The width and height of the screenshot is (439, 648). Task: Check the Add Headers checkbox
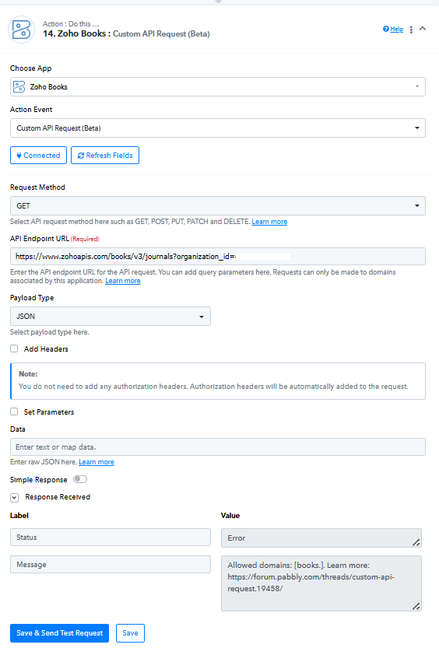pyautogui.click(x=14, y=349)
